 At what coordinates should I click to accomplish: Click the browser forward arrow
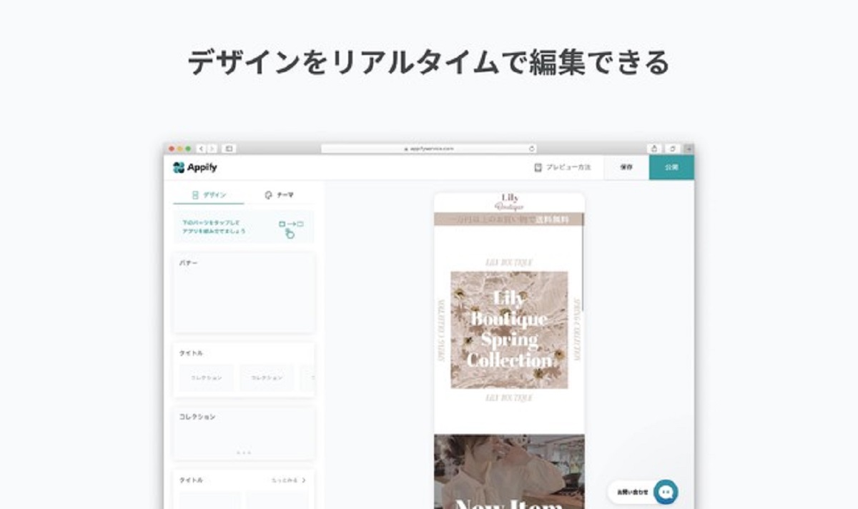(x=212, y=149)
